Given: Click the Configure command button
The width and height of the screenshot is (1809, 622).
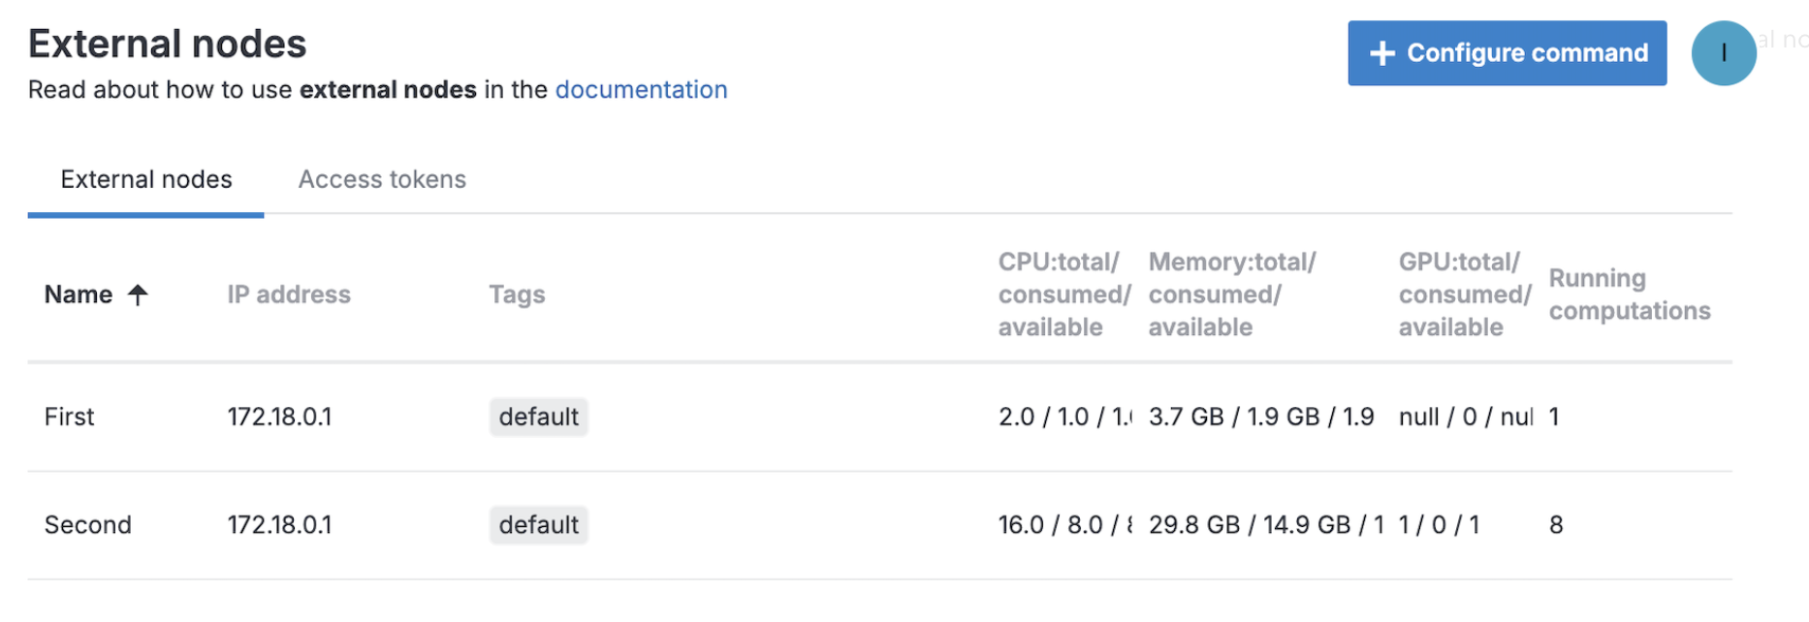Looking at the screenshot, I should pos(1506,53).
